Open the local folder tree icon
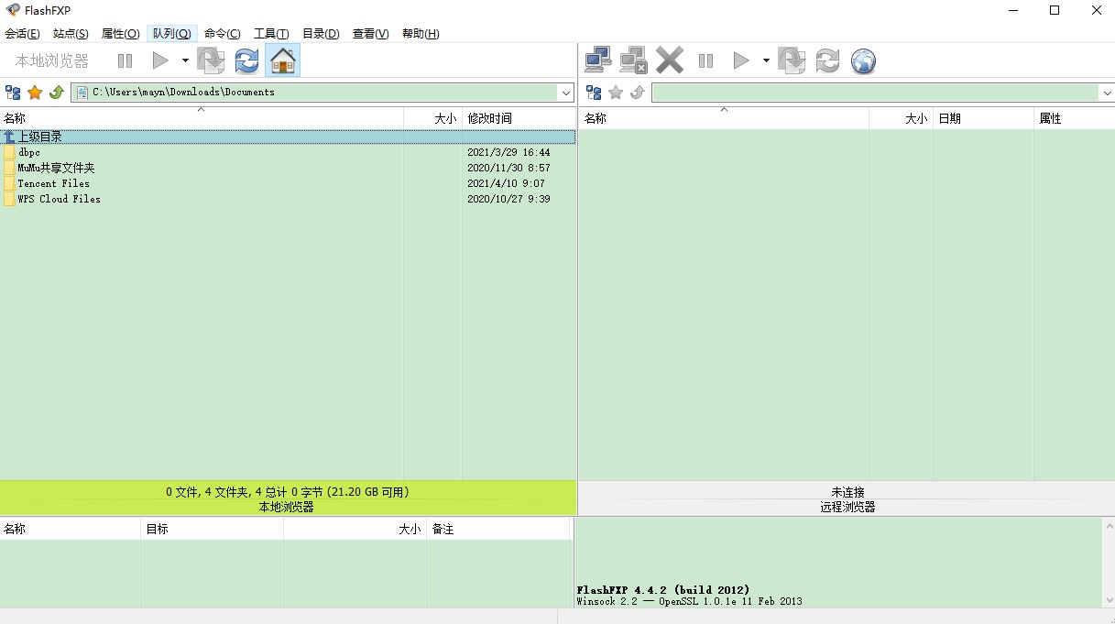Screen dimensions: 1115x624 pyautogui.click(x=13, y=93)
